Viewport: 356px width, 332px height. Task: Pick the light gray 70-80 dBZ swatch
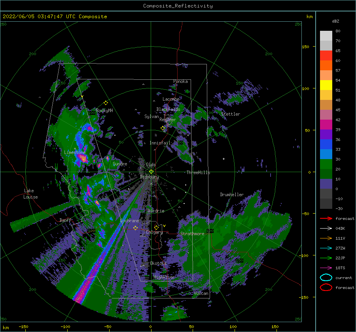point(326,36)
